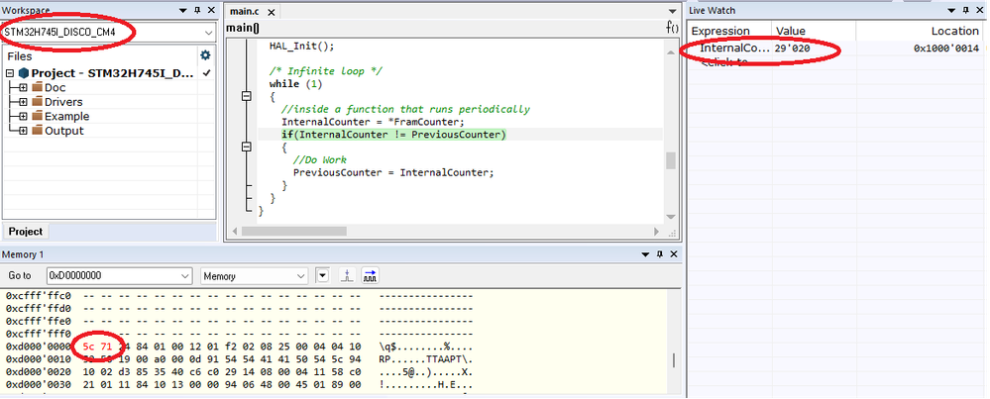Open the Memory 1 panel options menu arrow
990x399 pixels.
645,254
